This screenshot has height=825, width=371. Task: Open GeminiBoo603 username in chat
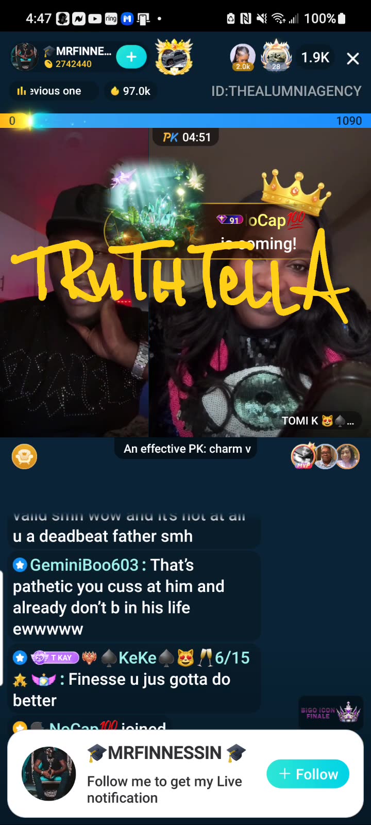(84, 565)
